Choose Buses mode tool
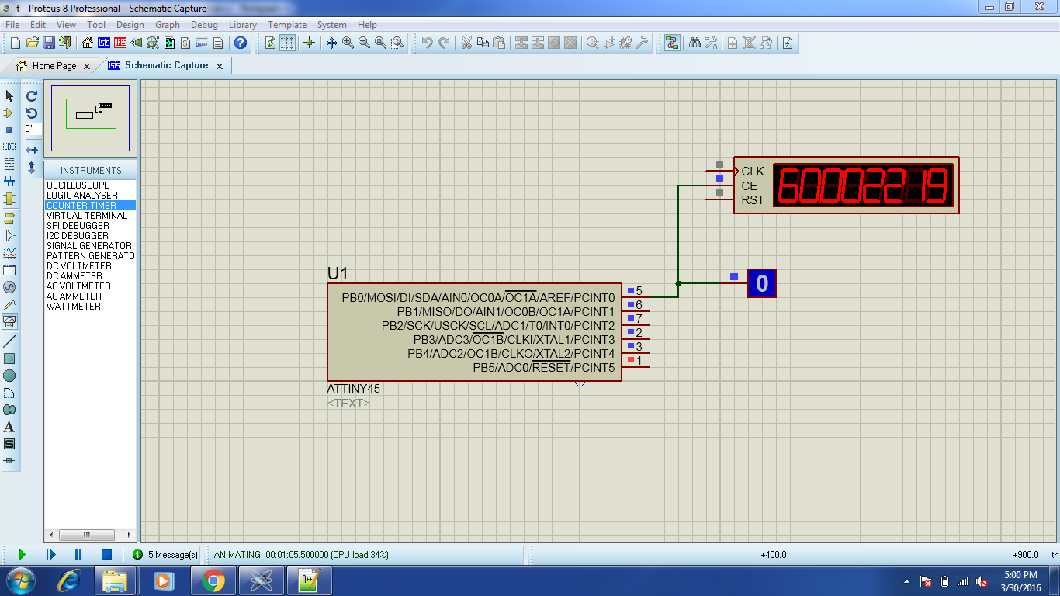Image resolution: width=1060 pixels, height=596 pixels. pyautogui.click(x=9, y=182)
